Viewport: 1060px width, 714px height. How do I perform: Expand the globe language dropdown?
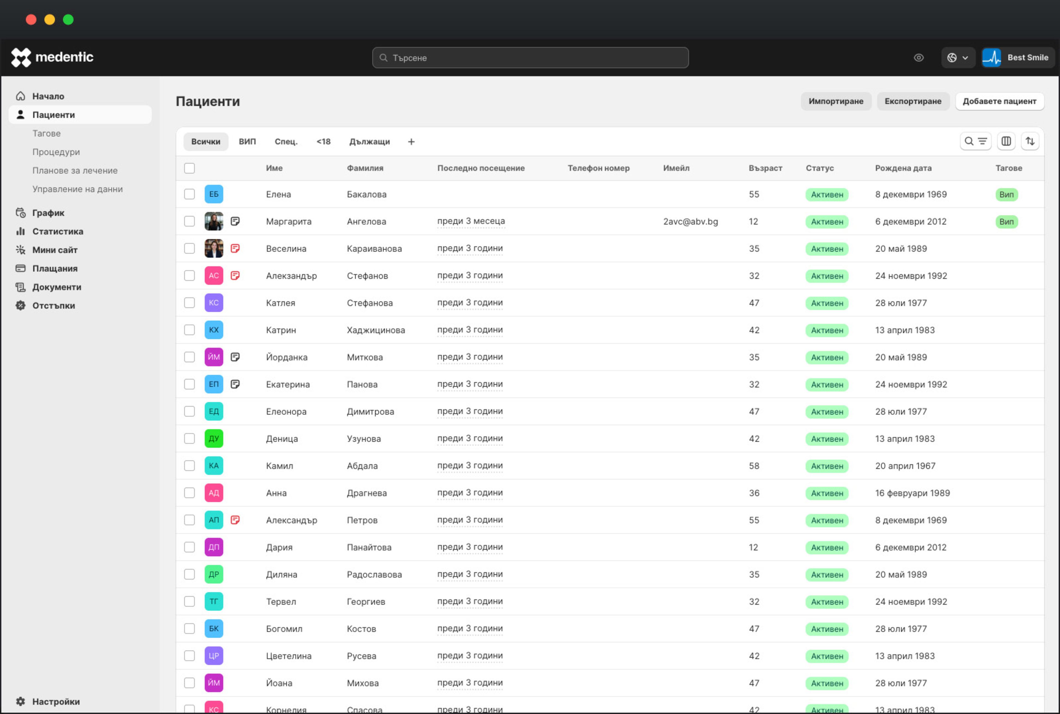[x=958, y=58]
